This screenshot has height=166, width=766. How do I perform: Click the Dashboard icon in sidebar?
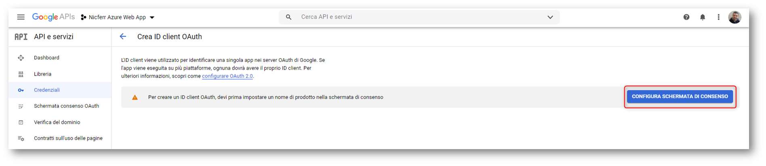21,58
